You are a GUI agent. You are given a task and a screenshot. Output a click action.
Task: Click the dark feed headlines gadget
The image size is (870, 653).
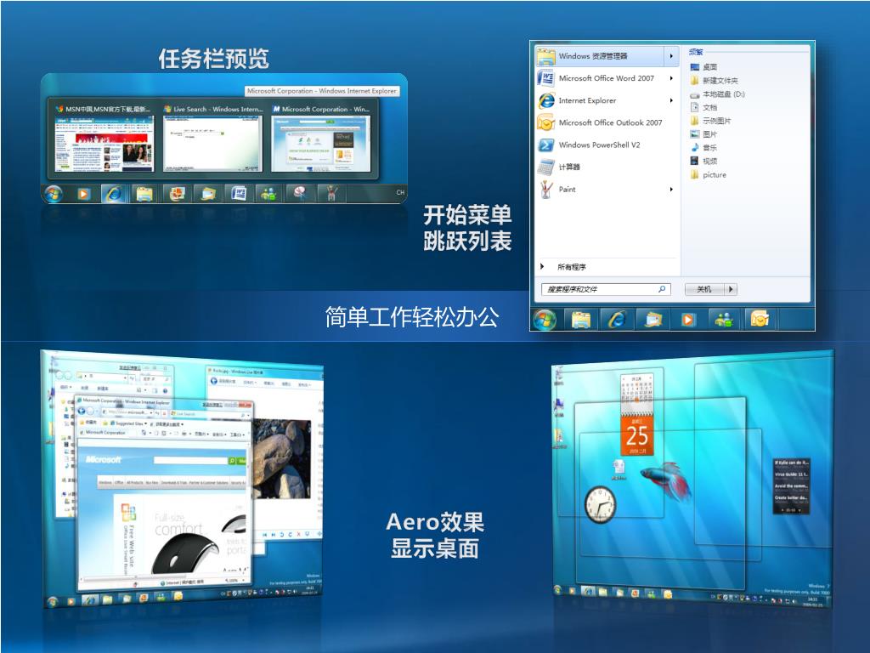coord(792,485)
